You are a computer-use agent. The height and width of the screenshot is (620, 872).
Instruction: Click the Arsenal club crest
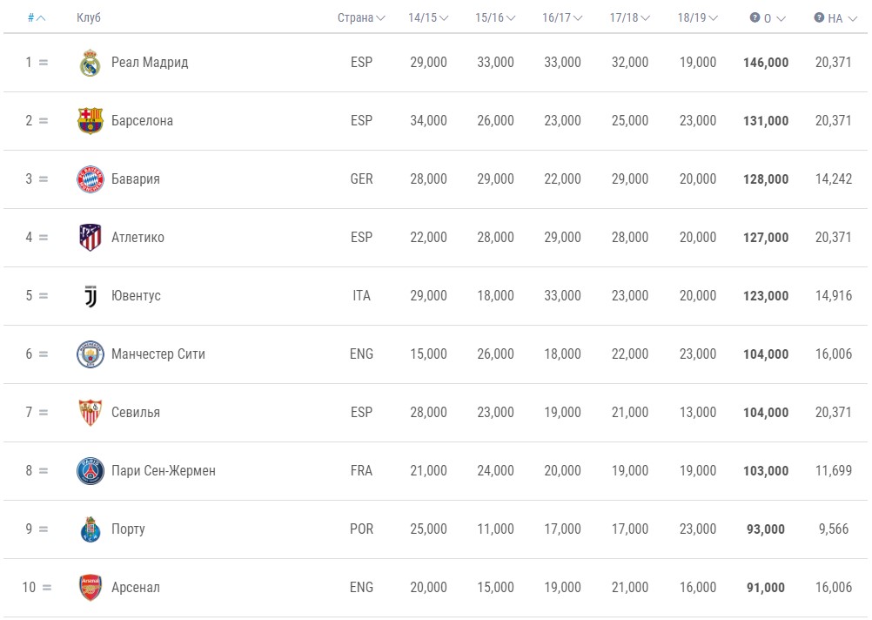(91, 588)
